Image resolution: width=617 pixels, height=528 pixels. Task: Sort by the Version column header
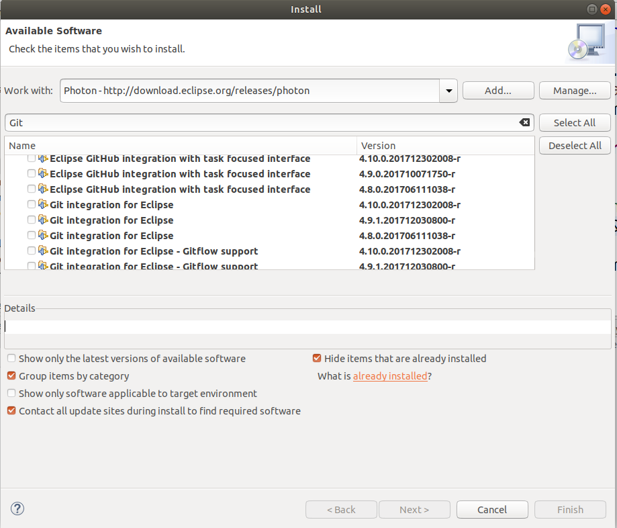(x=445, y=146)
